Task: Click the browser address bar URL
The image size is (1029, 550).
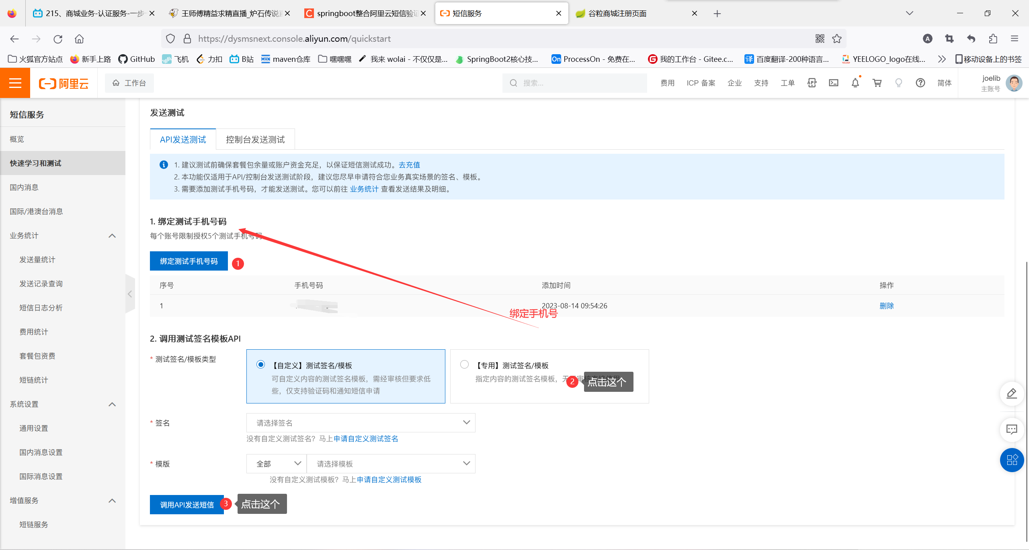Action: click(294, 39)
